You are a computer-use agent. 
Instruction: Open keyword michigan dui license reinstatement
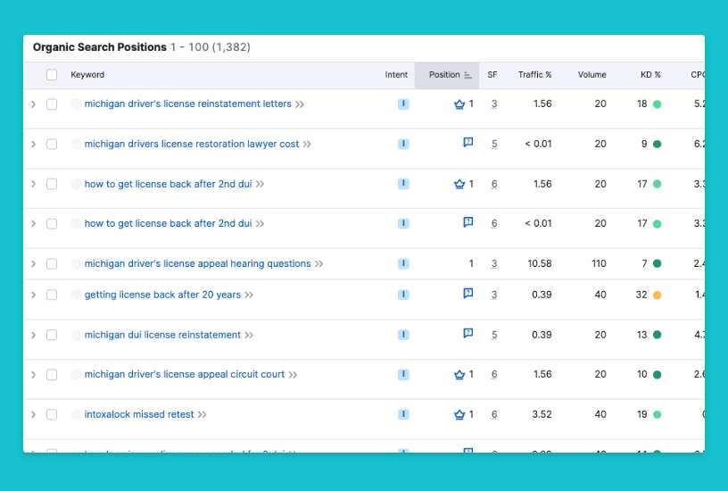point(162,335)
